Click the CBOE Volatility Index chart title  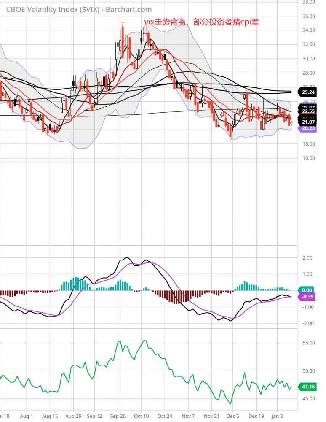pyautogui.click(x=79, y=10)
